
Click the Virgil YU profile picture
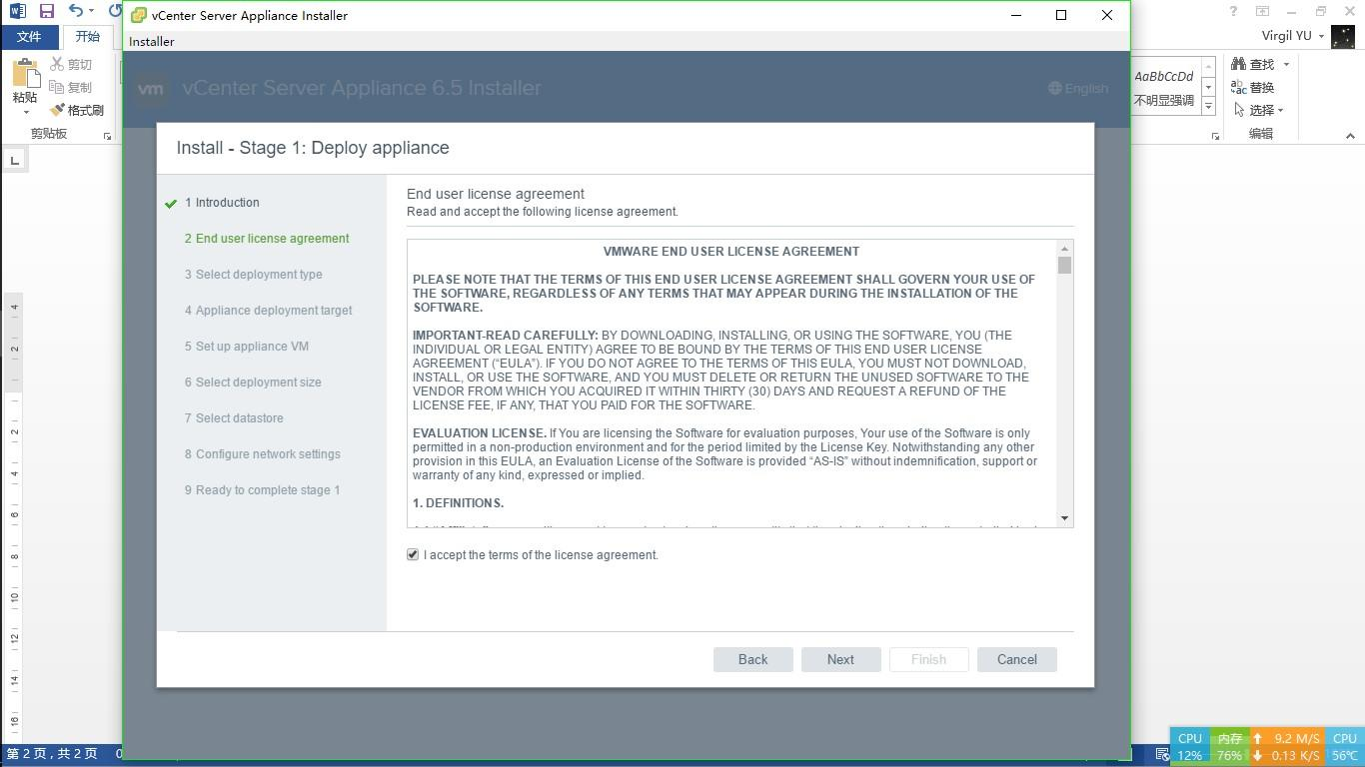[1342, 36]
